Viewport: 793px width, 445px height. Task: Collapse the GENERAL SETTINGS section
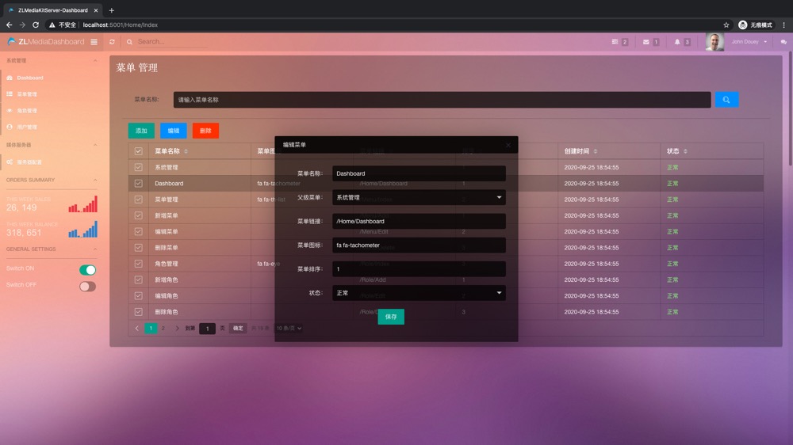pos(95,249)
